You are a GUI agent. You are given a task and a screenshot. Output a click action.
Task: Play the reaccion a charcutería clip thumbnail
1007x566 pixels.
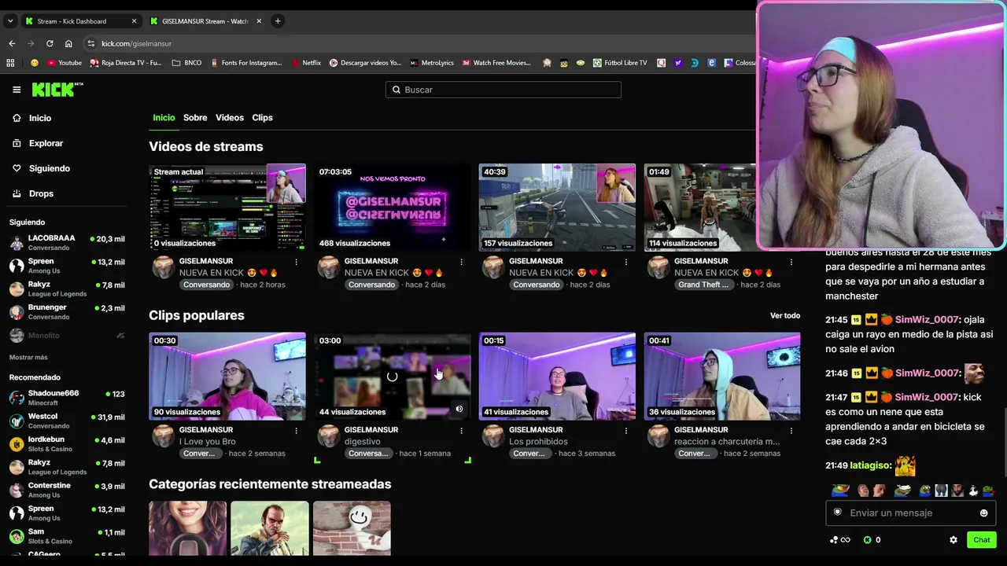[x=722, y=377]
